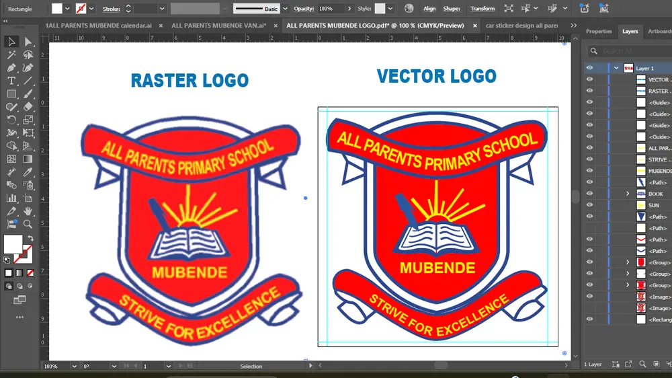Open the Artboards panel tab
This screenshot has height=378, width=672.
click(660, 32)
